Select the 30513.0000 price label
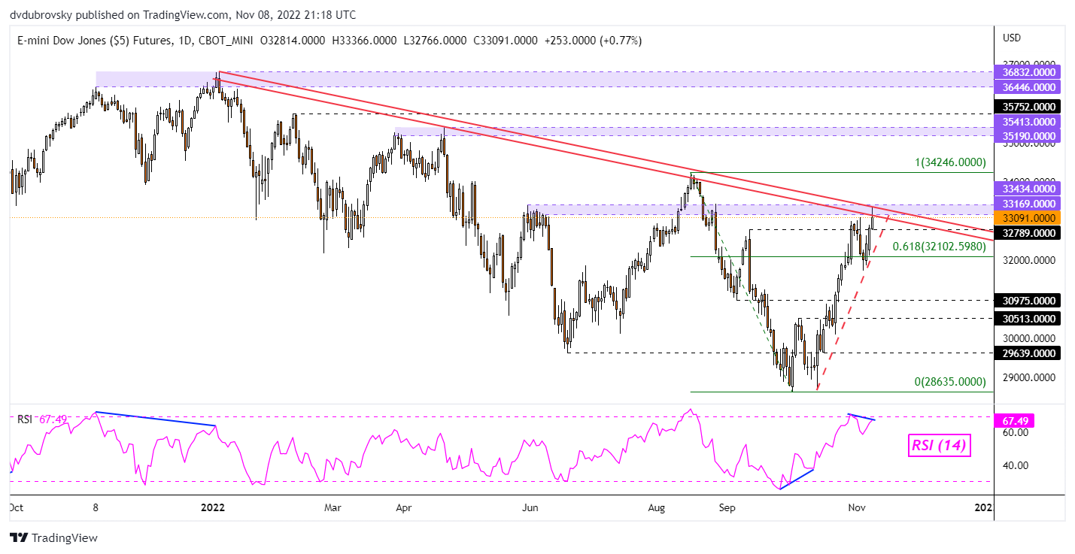The image size is (1075, 554). [1026, 318]
